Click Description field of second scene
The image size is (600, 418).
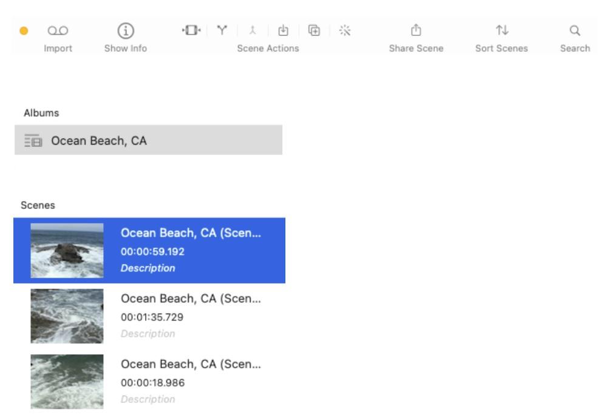(x=148, y=334)
